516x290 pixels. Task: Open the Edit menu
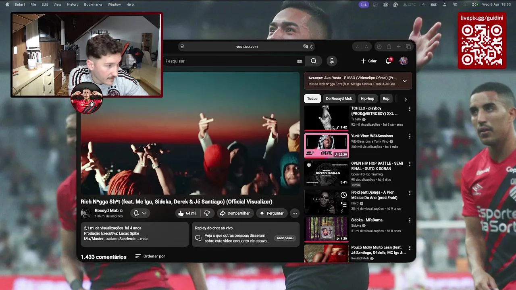(x=45, y=4)
